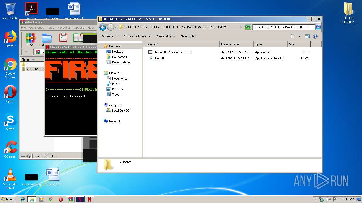Sort by Size column header
Image resolution: width=362 pixels, height=203 pixels.
(x=299, y=44)
